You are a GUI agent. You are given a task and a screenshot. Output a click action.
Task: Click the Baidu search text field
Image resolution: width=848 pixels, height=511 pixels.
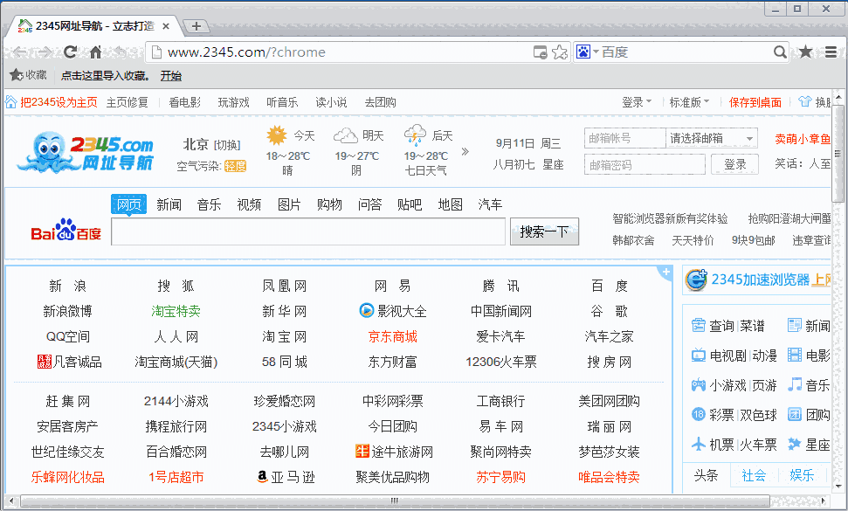308,231
